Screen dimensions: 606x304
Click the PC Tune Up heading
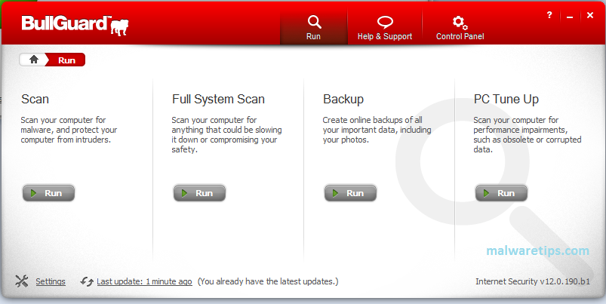click(506, 100)
